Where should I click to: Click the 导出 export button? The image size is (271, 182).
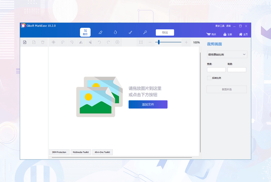[165, 32]
